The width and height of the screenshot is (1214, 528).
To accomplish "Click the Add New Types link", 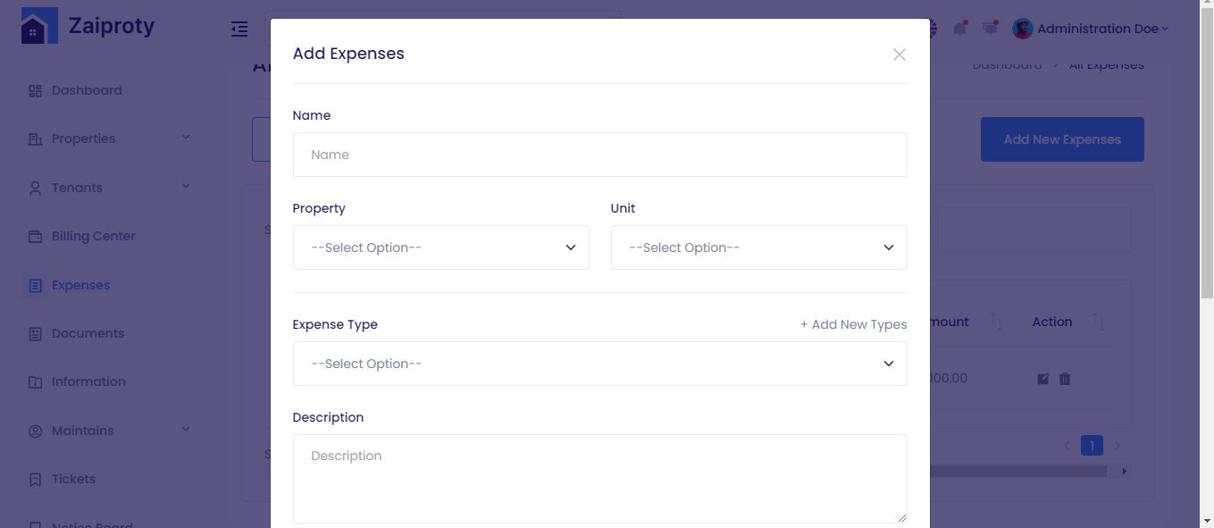I will coord(853,324).
